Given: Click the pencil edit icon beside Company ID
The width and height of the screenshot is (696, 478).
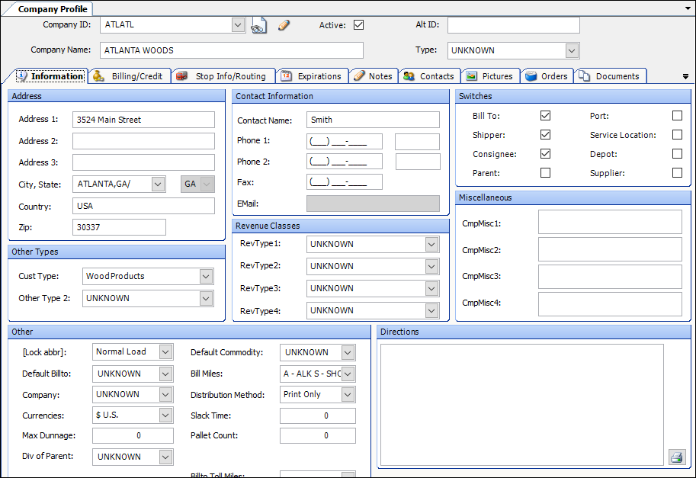Looking at the screenshot, I should [x=284, y=25].
